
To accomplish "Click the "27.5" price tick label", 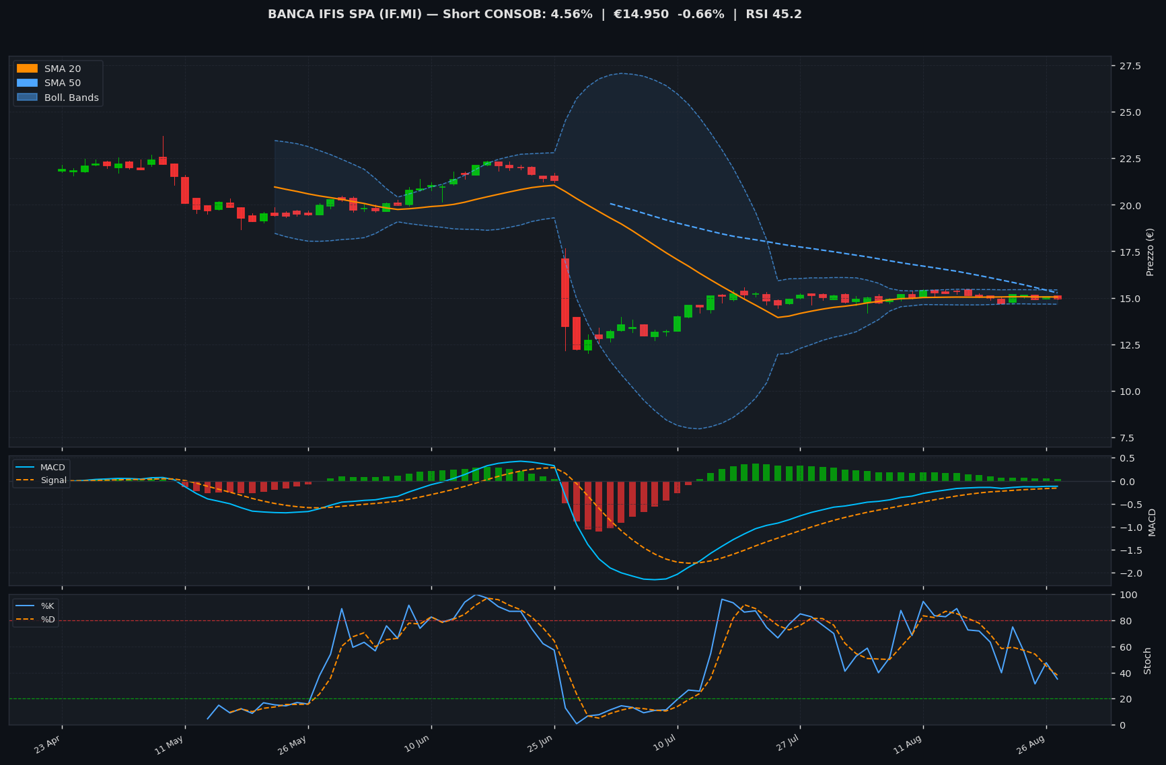I will click(1129, 66).
